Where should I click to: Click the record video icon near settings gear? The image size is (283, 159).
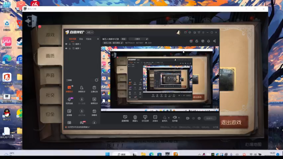[188, 118]
